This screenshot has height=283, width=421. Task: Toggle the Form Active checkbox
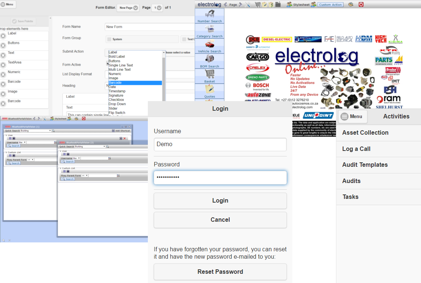point(108,63)
